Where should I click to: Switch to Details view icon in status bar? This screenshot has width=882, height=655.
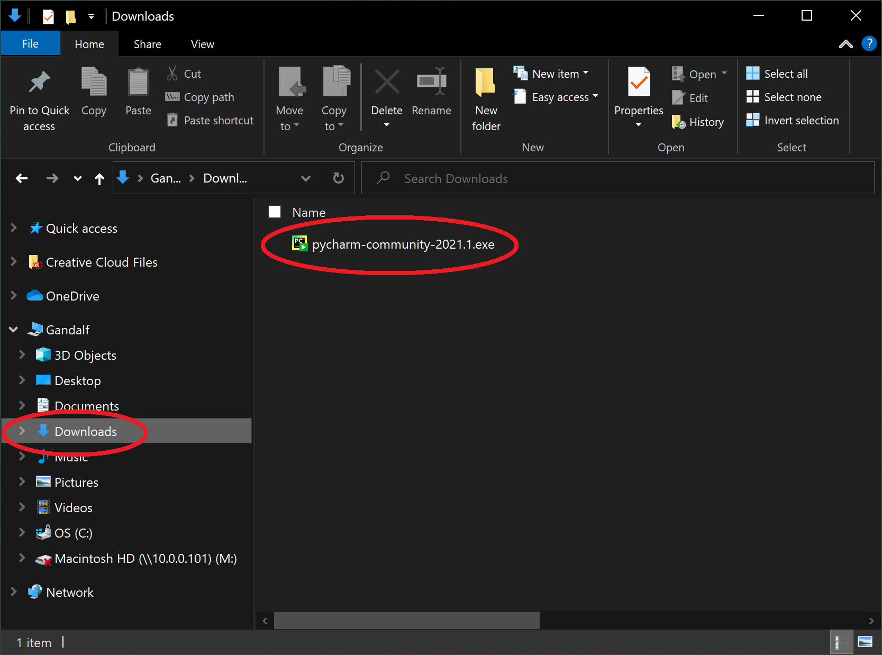(x=841, y=642)
